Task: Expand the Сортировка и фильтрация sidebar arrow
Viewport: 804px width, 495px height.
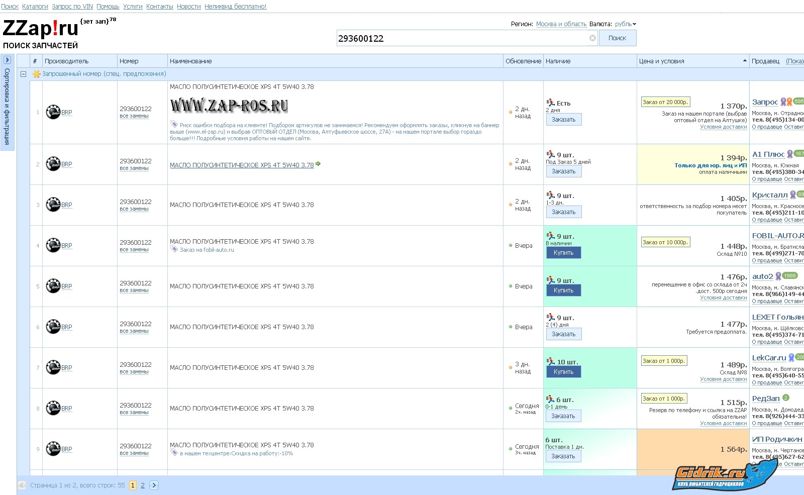Action: click(x=7, y=60)
